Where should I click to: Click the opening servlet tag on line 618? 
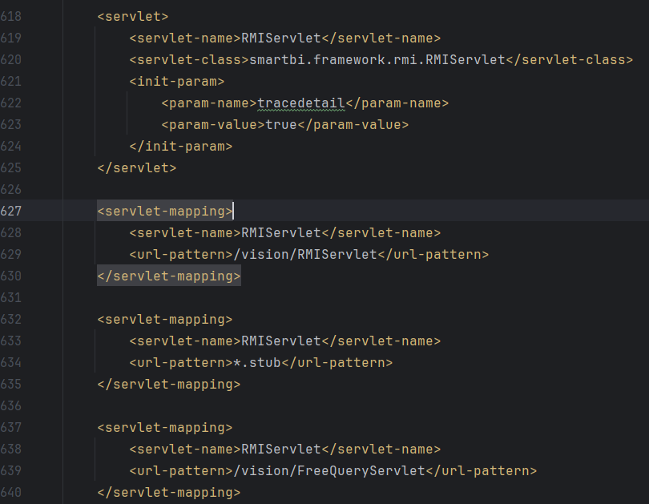(132, 16)
